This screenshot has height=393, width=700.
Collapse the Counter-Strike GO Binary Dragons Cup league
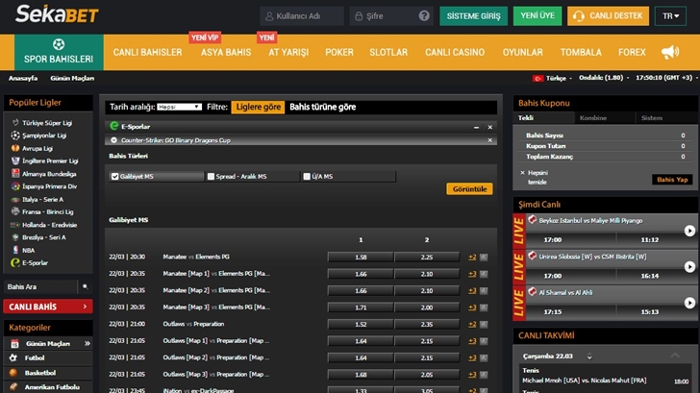(x=113, y=140)
